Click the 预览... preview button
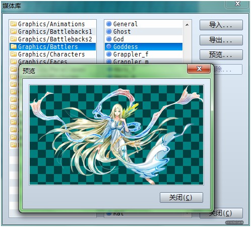Viewport: 251px width, 227px height. (x=221, y=54)
